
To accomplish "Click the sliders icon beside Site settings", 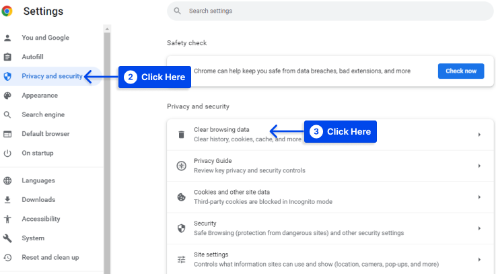I will pyautogui.click(x=181, y=260).
